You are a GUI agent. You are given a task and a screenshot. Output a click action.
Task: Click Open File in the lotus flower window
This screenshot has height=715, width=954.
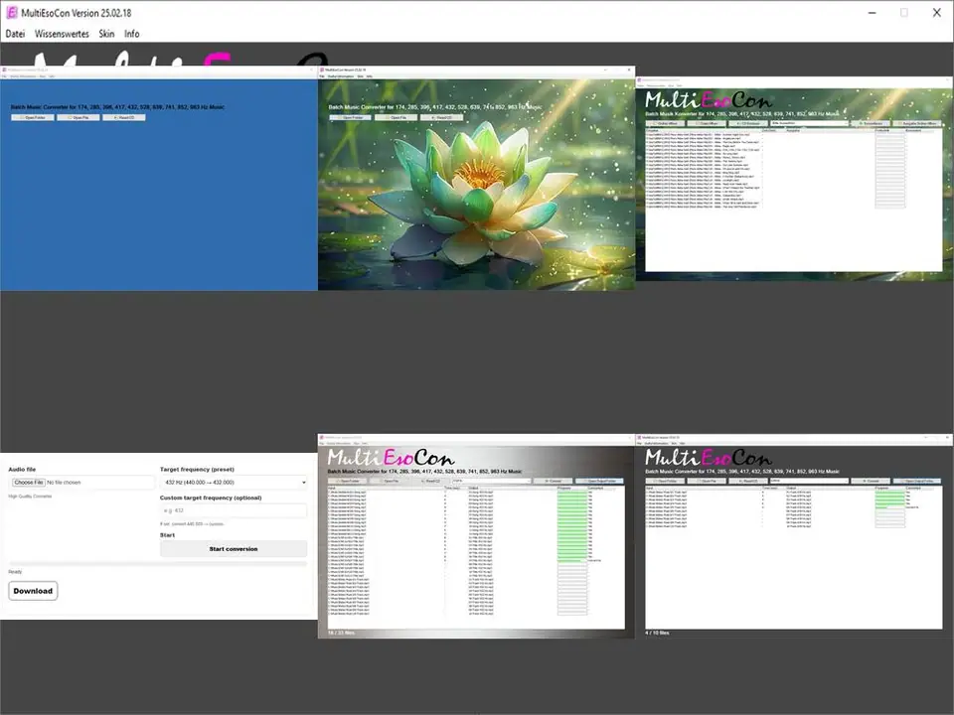[x=397, y=116]
